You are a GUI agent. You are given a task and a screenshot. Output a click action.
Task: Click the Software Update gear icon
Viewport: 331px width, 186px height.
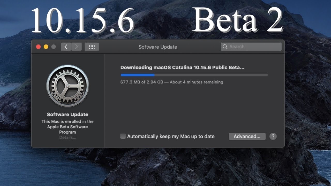point(67,86)
